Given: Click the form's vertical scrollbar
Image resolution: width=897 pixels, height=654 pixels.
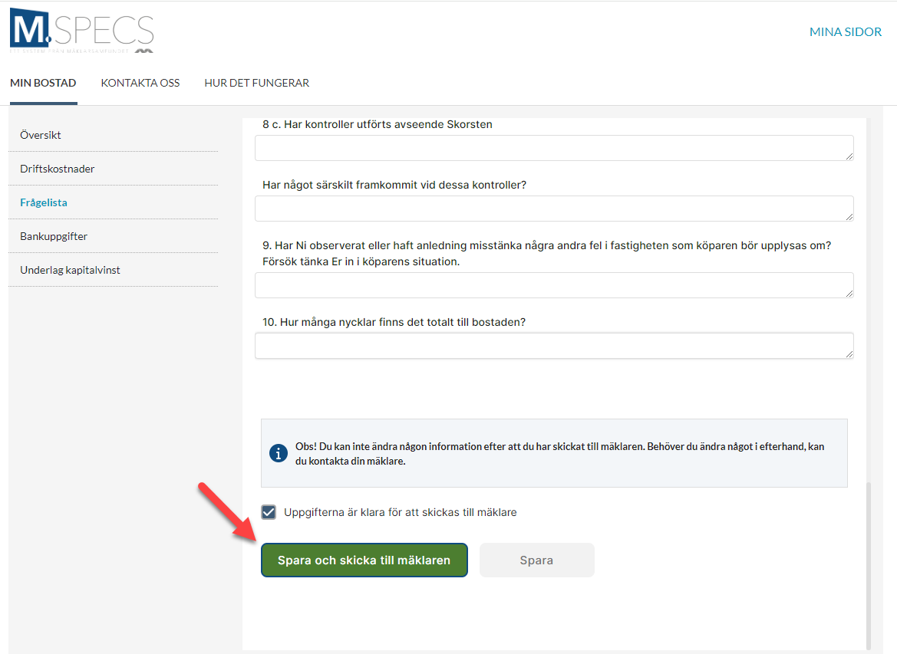Looking at the screenshot, I should coord(869,566).
